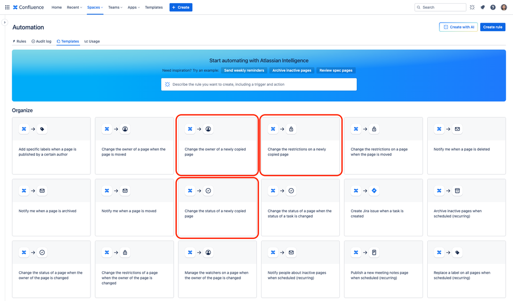The height and width of the screenshot is (301, 513).
Task: Open 'Notify me when a page is deleted' text
Action: 462,149
